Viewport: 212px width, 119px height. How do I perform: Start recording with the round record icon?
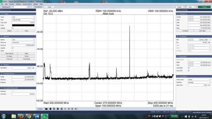50,109
